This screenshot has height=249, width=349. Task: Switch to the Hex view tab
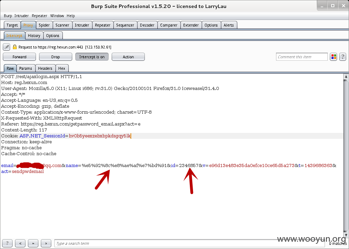coord(62,68)
